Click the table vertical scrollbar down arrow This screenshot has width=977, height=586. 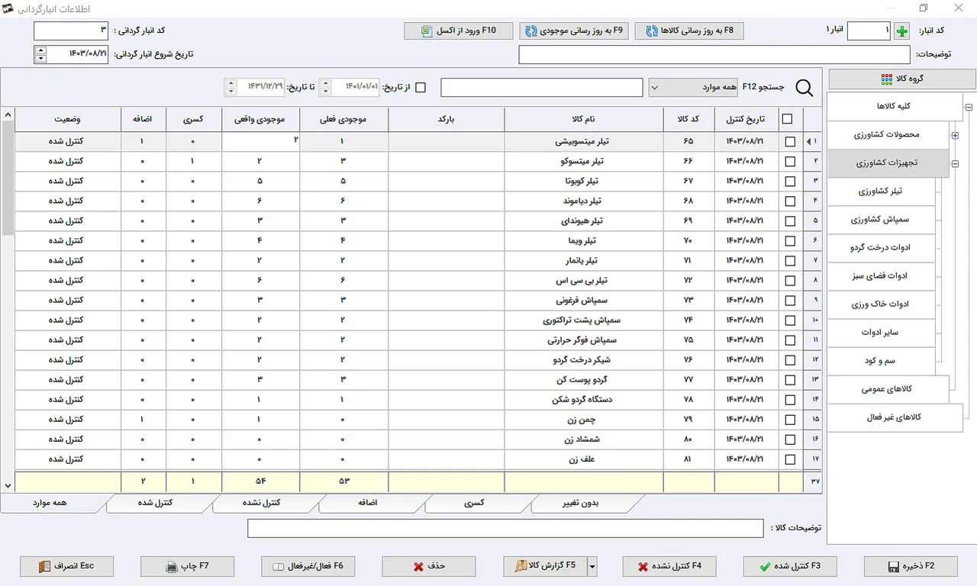pyautogui.click(x=8, y=485)
